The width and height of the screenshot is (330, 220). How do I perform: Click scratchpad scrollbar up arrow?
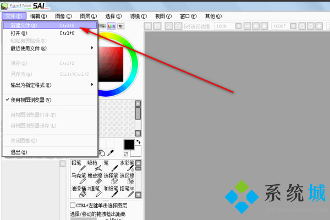[x=138, y=103]
